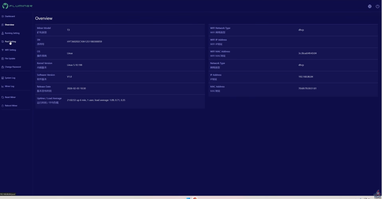382x199 pixels.
Task: Open WiFi Setting via its signal icon
Action: click(3, 50)
